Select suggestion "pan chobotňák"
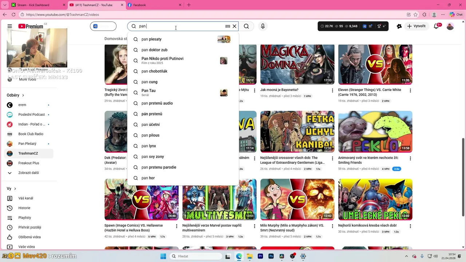Image resolution: width=466 pixels, height=262 pixels. tap(183, 71)
